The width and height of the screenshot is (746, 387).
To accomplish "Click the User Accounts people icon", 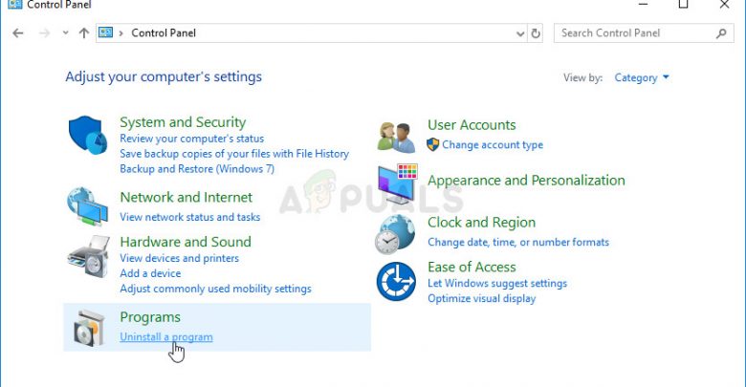I will 397,136.
